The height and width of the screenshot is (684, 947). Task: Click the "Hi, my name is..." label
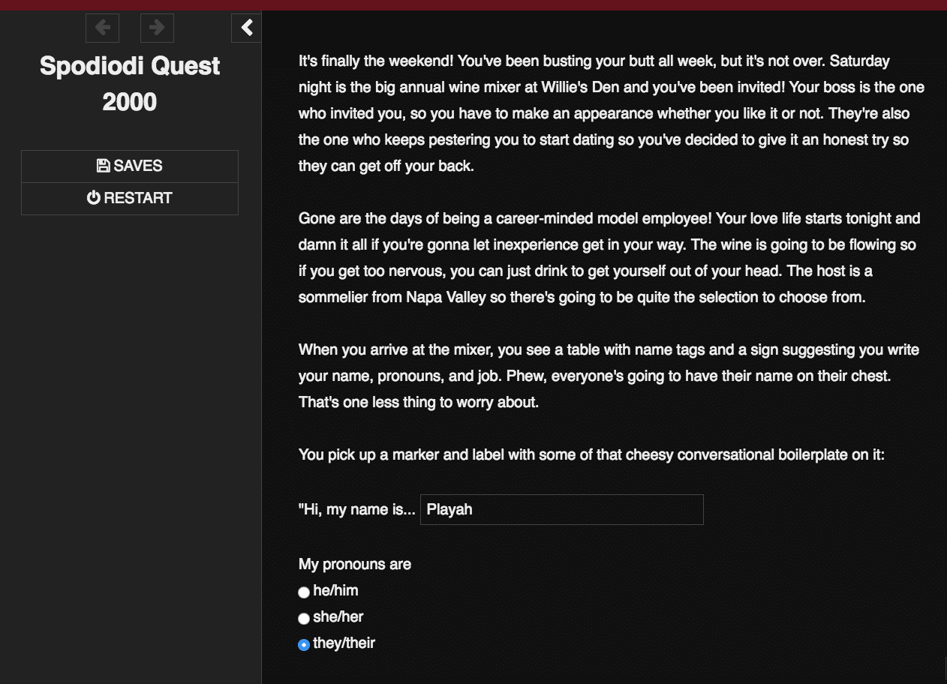(x=356, y=510)
